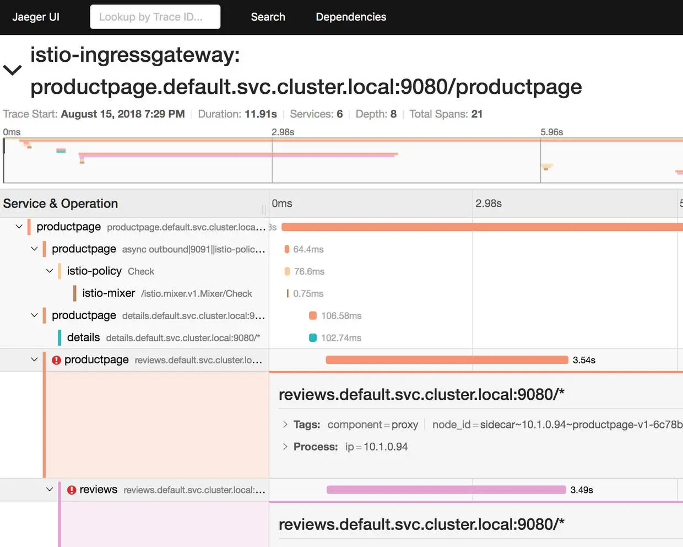Collapse the productpage async outbound span
This screenshot has width=683, height=547.
(x=34, y=249)
